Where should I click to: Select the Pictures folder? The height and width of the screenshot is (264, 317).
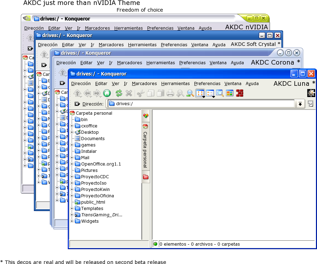(86, 170)
